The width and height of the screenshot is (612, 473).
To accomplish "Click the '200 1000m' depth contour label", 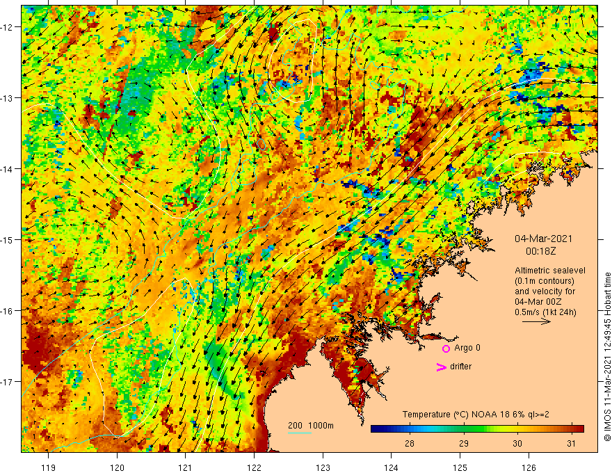I will (x=311, y=426).
